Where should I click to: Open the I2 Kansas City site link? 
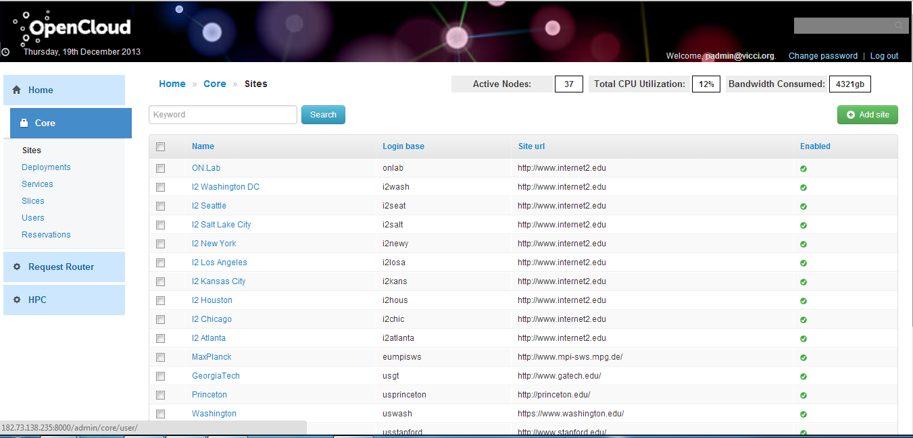[218, 281]
